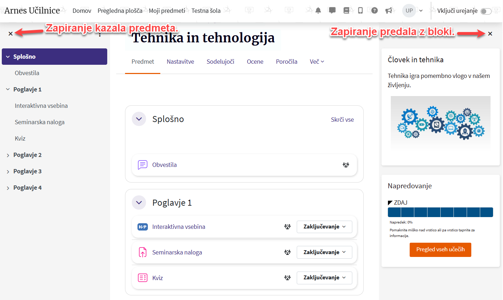The image size is (503, 300).
Task: Expand Poglavje 4 in course index
Action: coord(8,188)
